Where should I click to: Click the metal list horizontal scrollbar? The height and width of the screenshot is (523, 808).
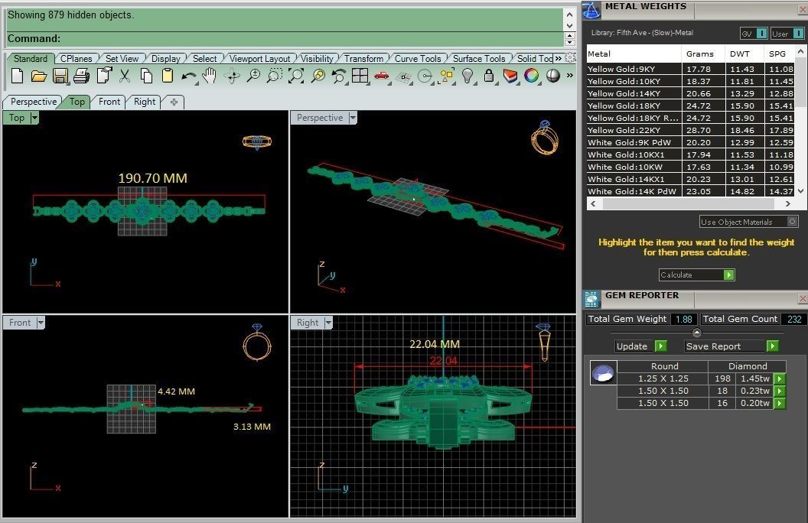[690, 204]
